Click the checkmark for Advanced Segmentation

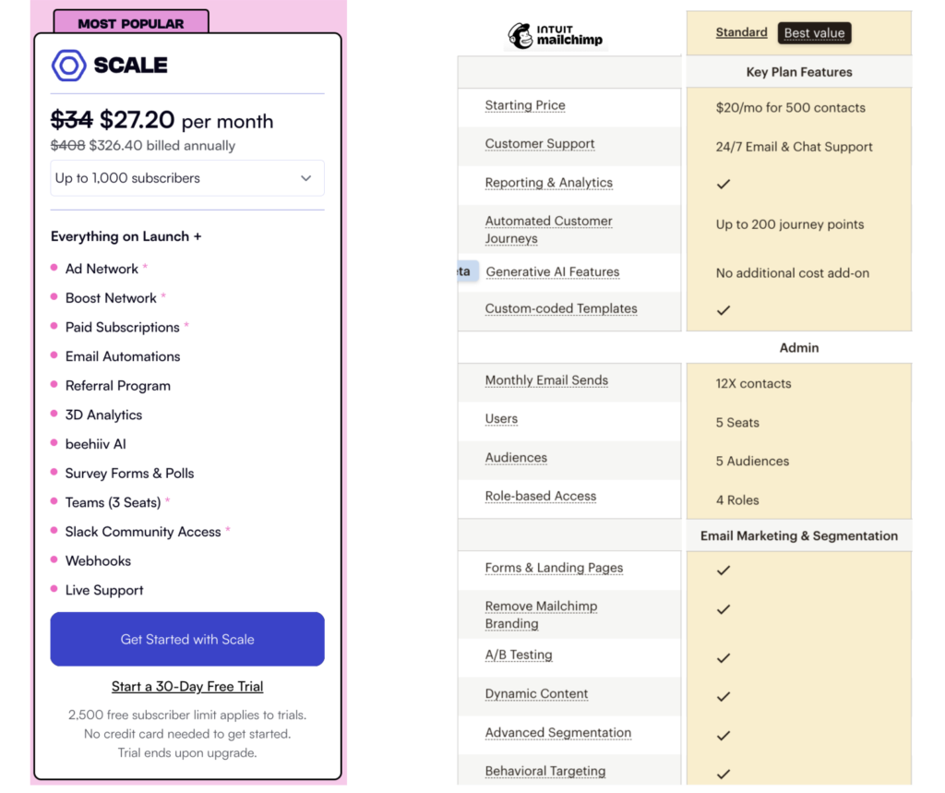click(724, 735)
